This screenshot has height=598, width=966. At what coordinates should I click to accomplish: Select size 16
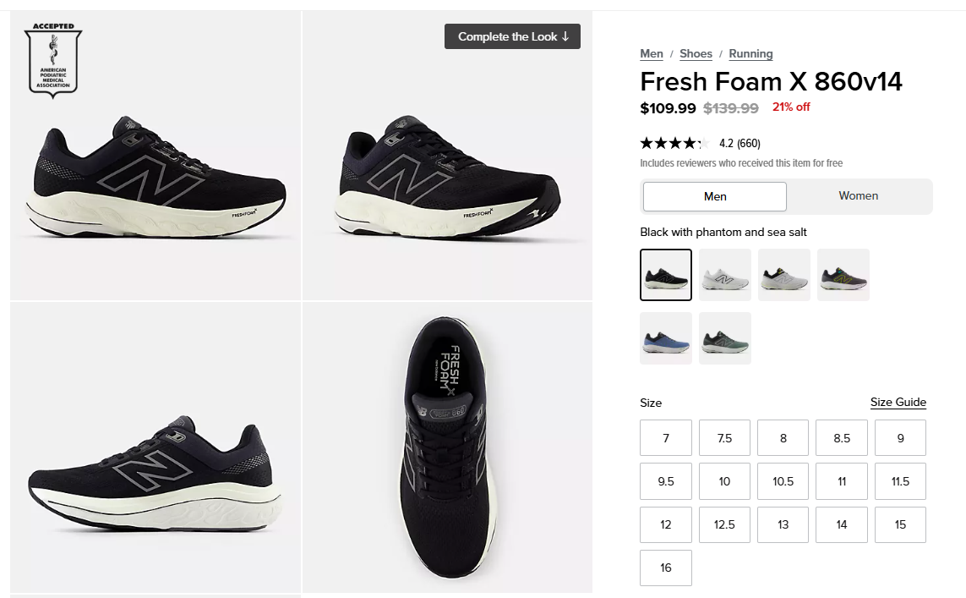(666, 568)
